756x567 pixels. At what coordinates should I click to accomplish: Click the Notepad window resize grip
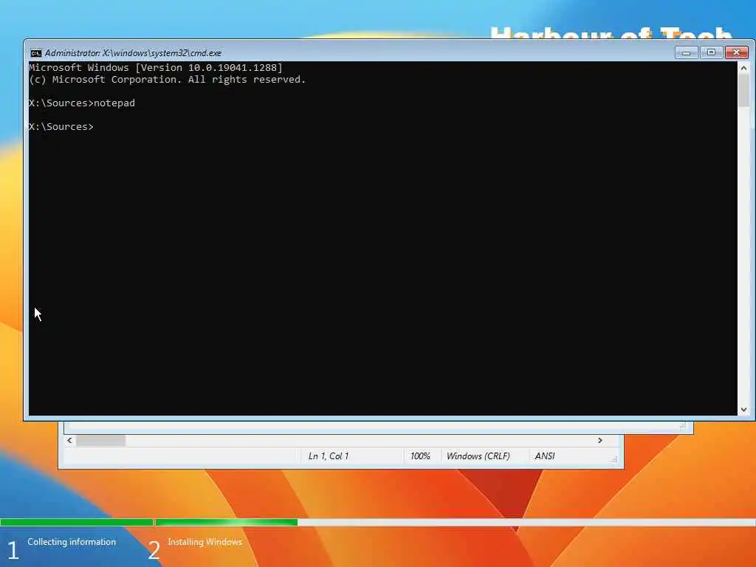[614, 460]
